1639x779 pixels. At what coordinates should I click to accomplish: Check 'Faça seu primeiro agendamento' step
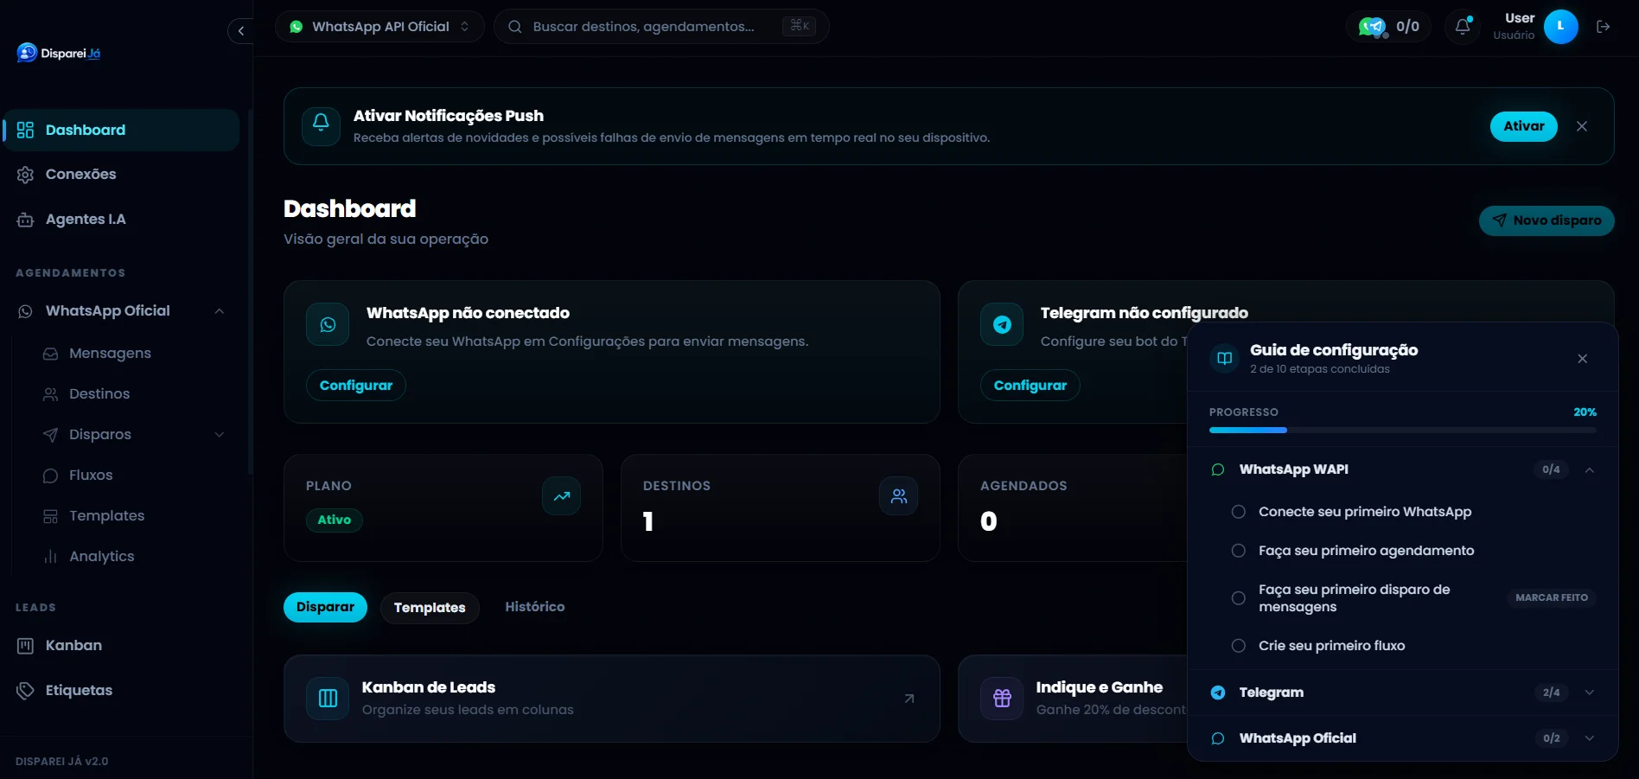point(1238,551)
